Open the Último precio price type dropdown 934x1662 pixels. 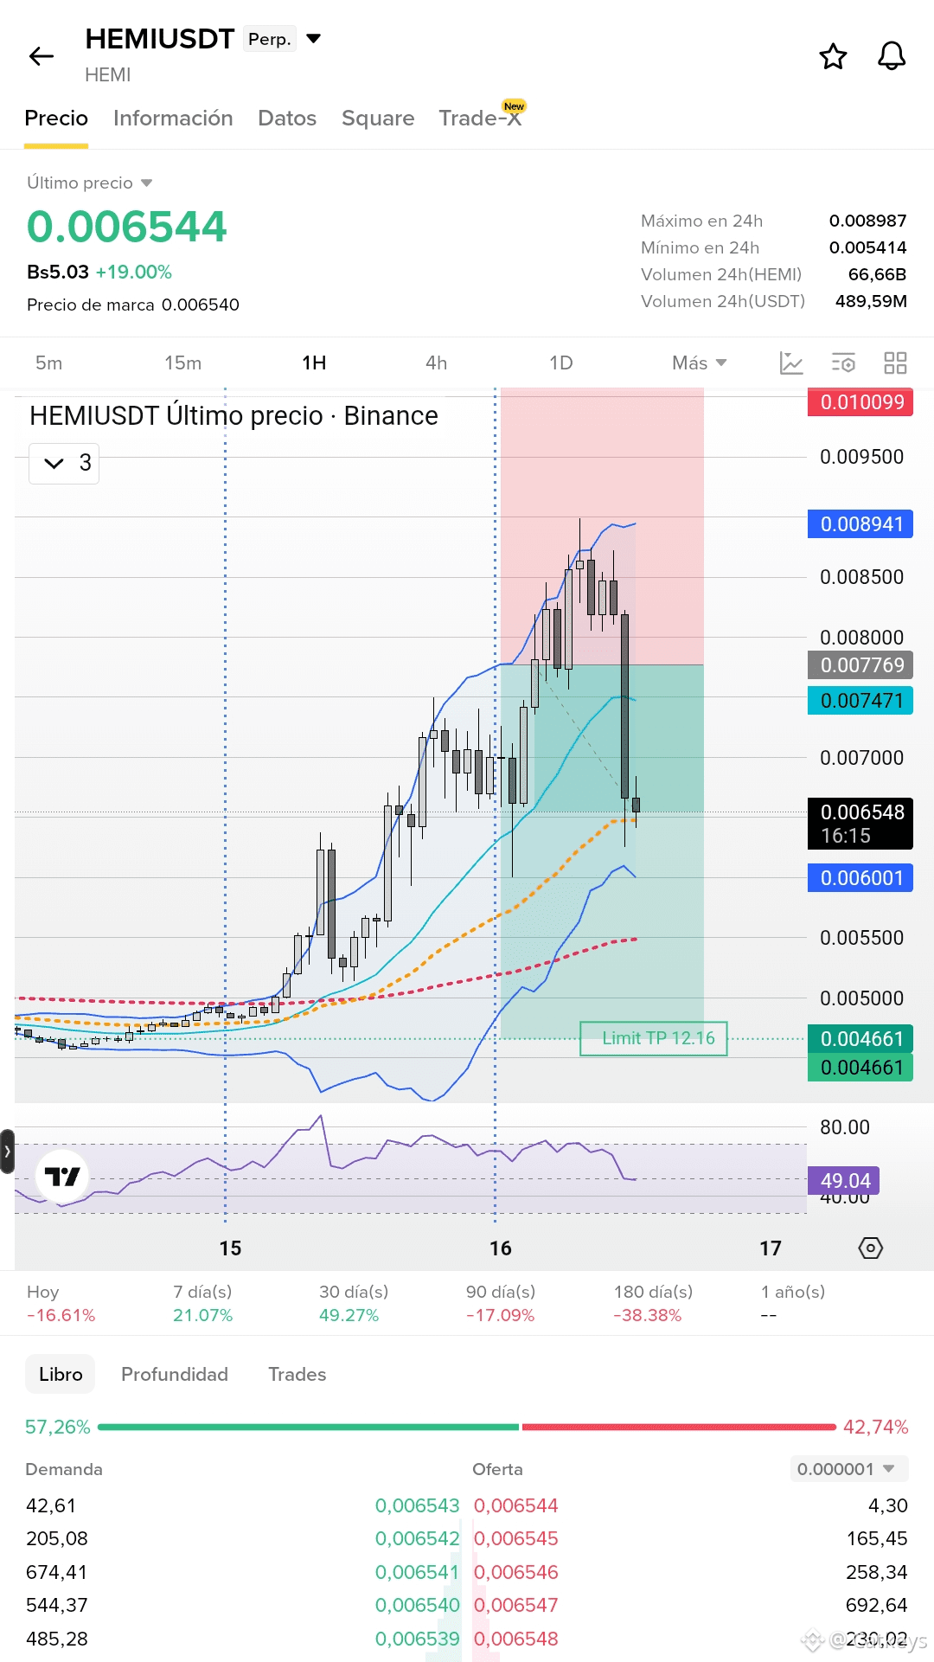coord(90,183)
